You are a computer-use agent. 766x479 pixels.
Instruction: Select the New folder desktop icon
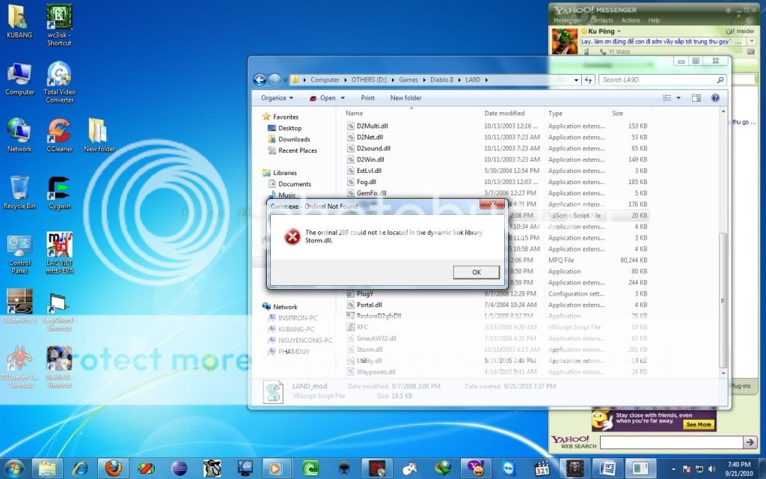point(99,135)
